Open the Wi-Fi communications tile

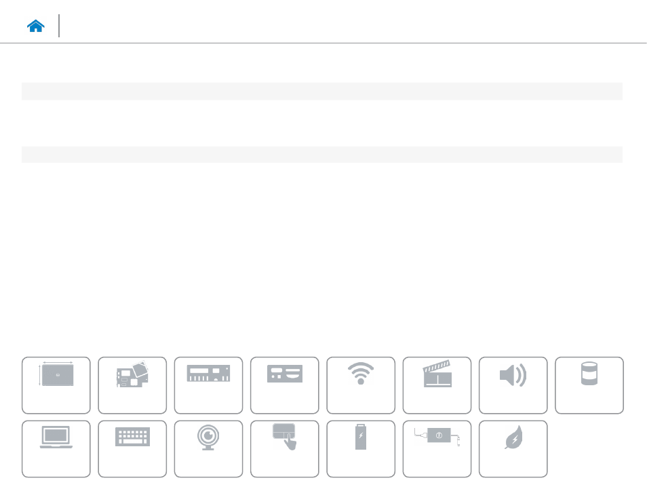361,385
